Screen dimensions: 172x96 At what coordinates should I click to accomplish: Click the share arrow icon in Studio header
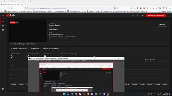point(143,15)
